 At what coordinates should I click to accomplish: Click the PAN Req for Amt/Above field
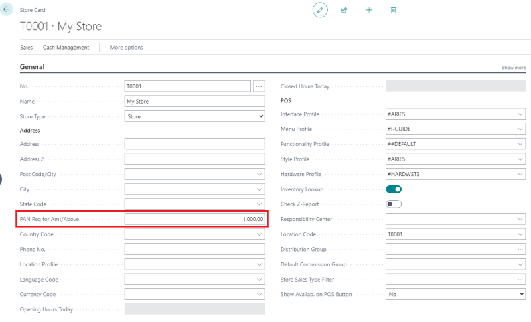point(194,219)
